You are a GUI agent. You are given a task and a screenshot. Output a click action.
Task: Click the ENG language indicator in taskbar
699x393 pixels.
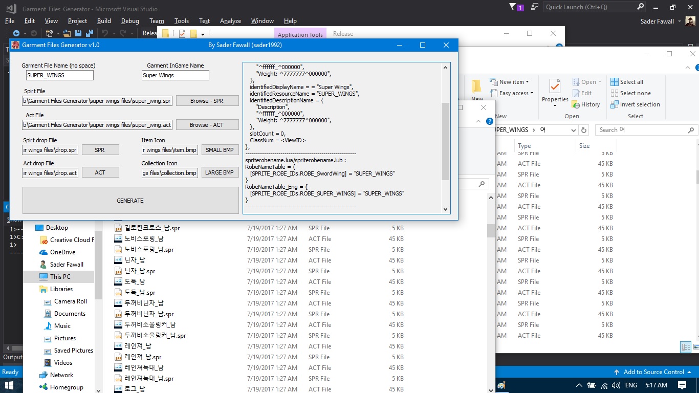[x=631, y=385]
